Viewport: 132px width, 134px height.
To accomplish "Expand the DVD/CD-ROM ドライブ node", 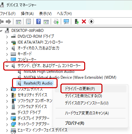I will tap(7, 37).
